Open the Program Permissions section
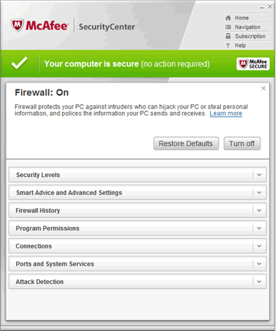277x333 pixels. coord(138,228)
